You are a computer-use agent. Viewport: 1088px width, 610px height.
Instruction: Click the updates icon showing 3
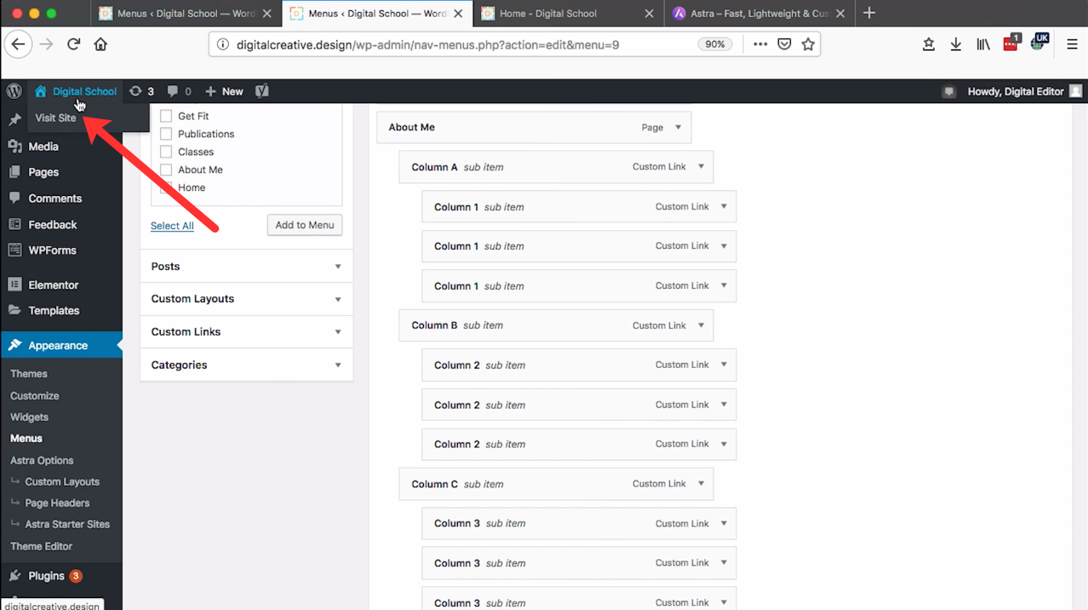[x=141, y=91]
